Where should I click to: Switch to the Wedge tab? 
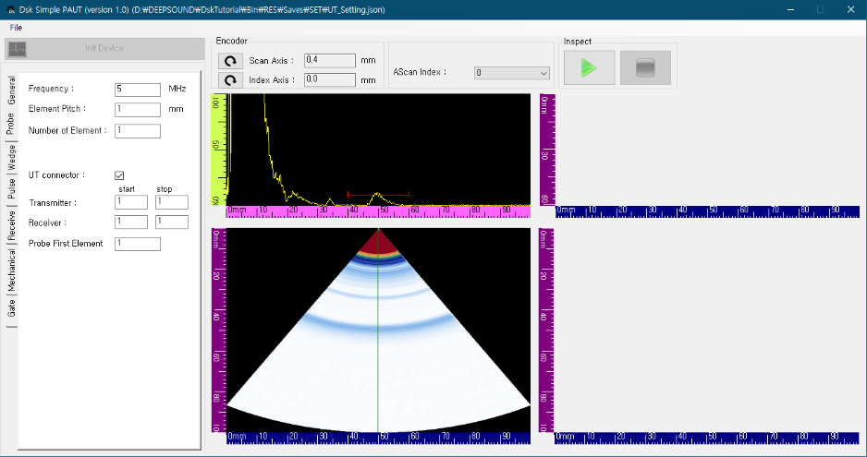(x=11, y=158)
